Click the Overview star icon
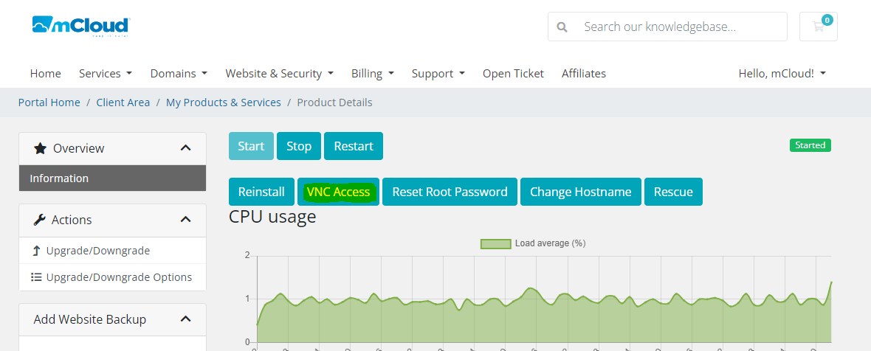This screenshot has height=351, width=871. tap(41, 148)
